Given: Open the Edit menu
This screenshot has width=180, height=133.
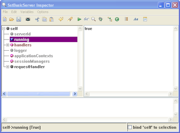Looking at the screenshot, I should [x=14, y=12].
